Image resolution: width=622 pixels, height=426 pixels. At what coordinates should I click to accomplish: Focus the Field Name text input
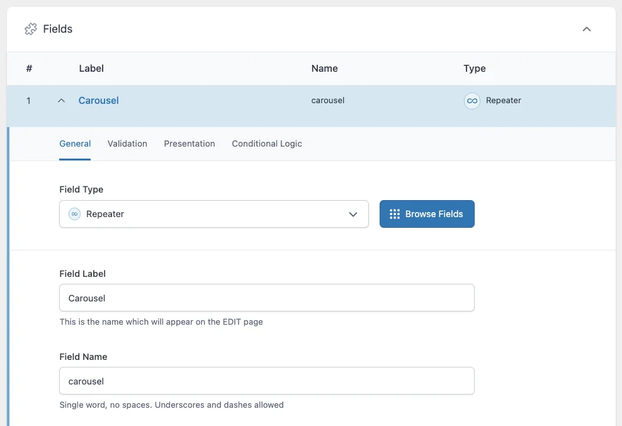[266, 381]
